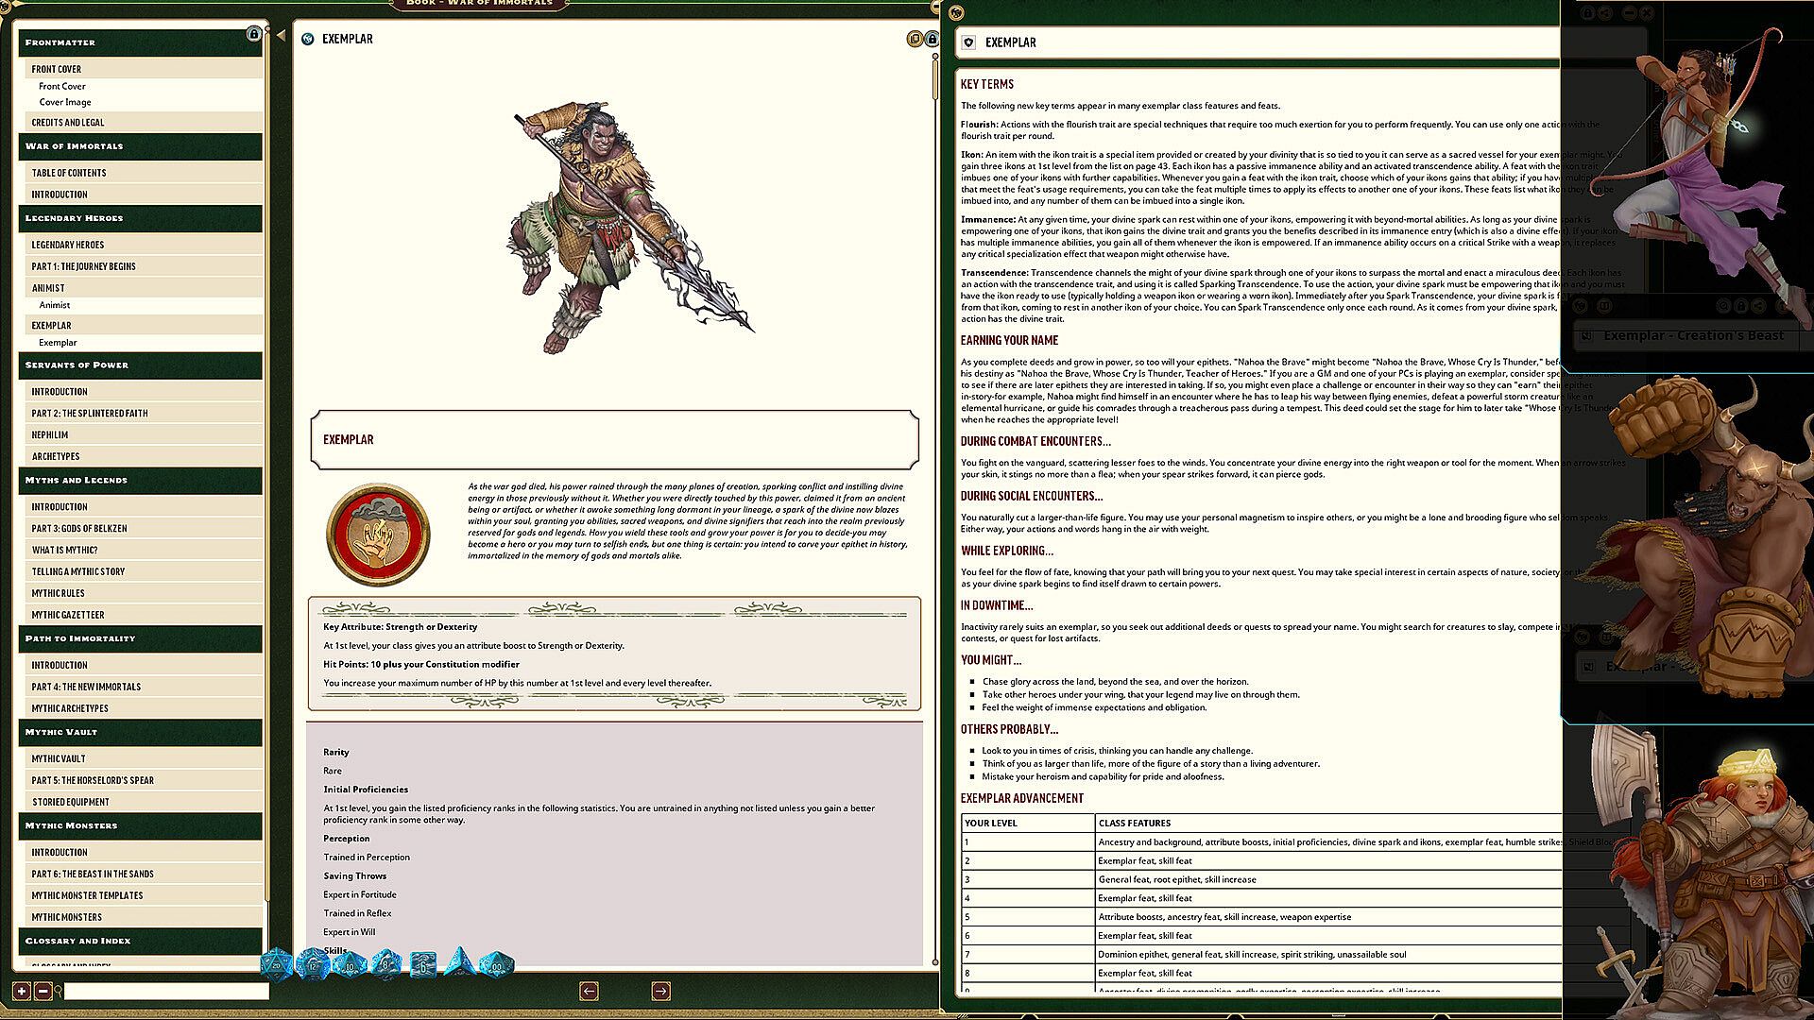Collapse the index sidebar with the arrow

point(281,35)
